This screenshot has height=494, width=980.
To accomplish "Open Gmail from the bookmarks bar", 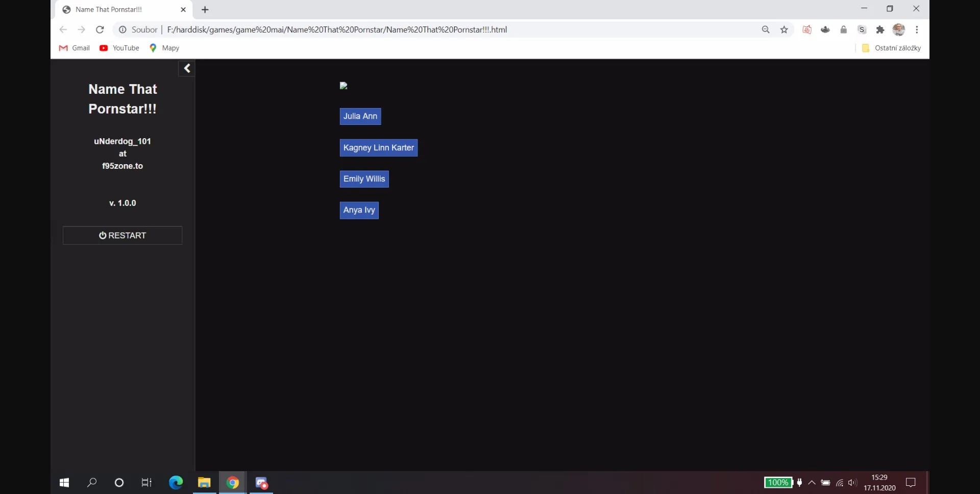I will (x=74, y=47).
